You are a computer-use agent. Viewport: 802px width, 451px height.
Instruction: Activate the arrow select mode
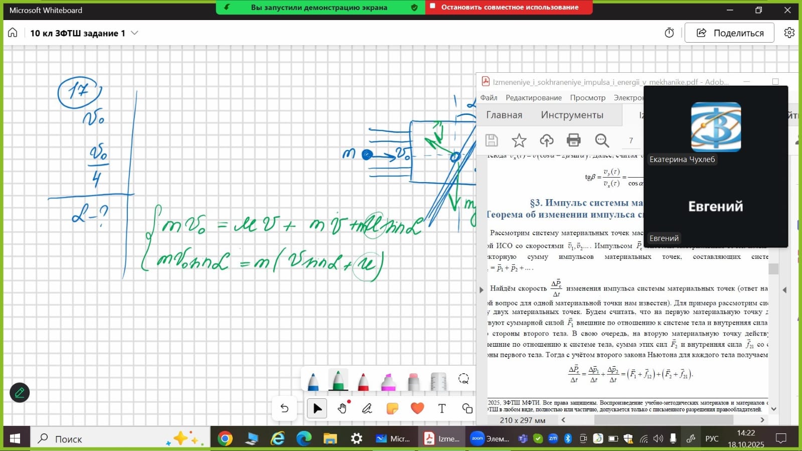coord(317,408)
